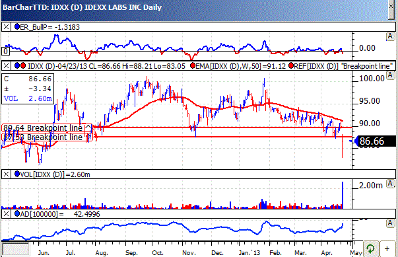This screenshot has width=398, height=257.
Task: Click the blue dot before IDXX (D)
Action: click(x=17, y=66)
